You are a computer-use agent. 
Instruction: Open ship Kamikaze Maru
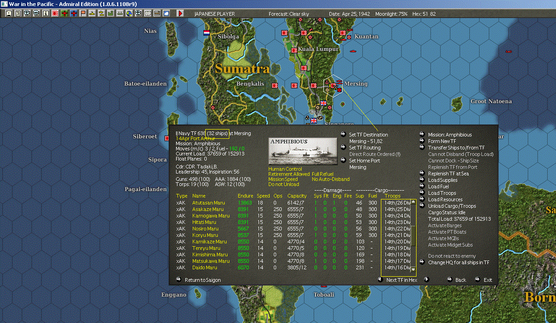tap(209, 242)
